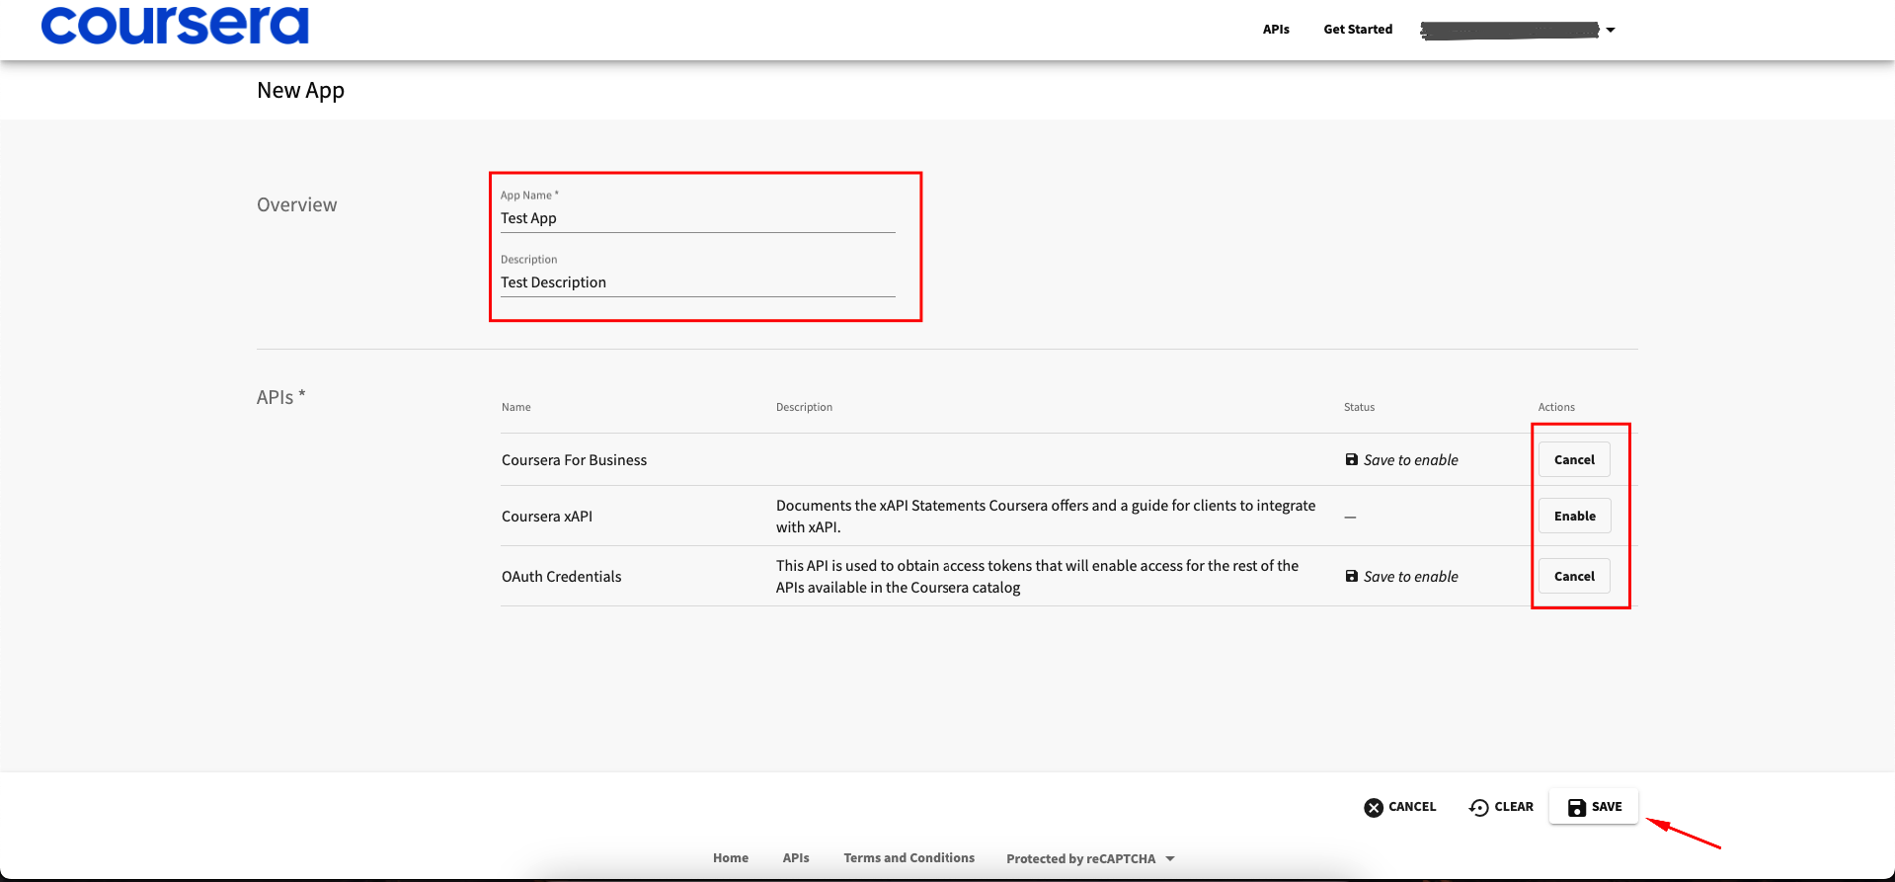Click the CLEAR button
The height and width of the screenshot is (882, 1895).
click(x=1501, y=807)
